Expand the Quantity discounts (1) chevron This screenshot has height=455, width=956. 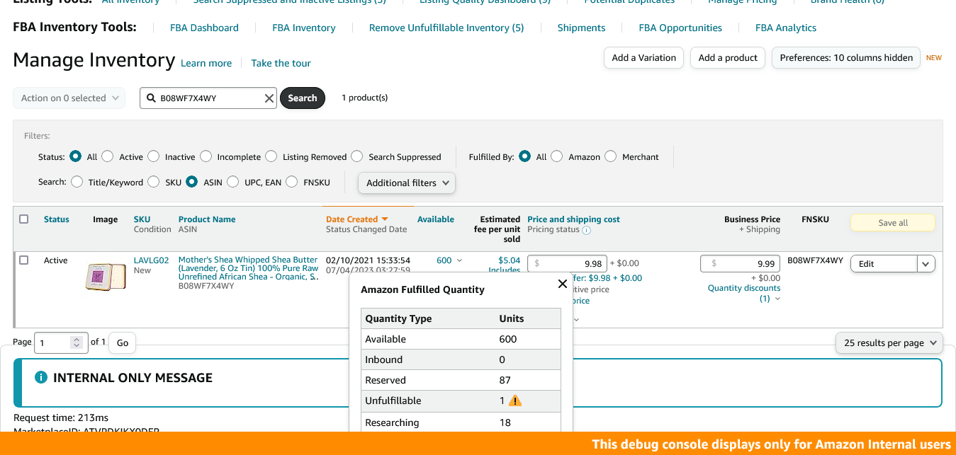(x=777, y=299)
